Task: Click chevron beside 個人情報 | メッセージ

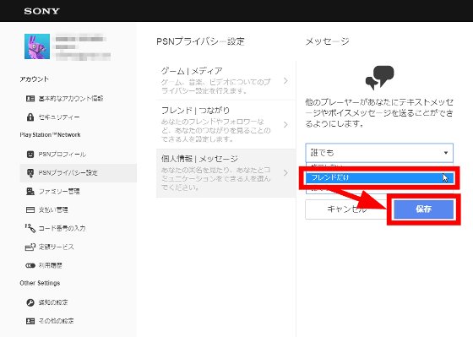Action: click(285, 173)
